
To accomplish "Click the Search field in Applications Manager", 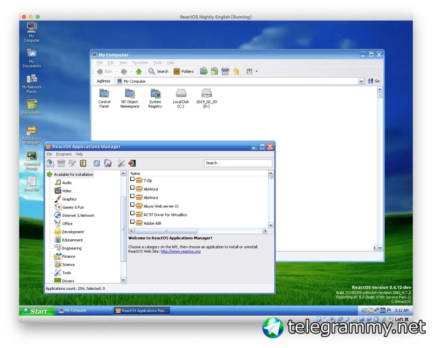I will [238, 163].
